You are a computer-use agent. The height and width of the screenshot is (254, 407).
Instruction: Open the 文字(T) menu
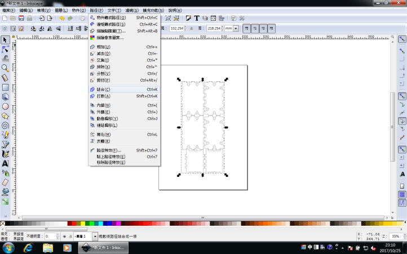pyautogui.click(x=114, y=10)
